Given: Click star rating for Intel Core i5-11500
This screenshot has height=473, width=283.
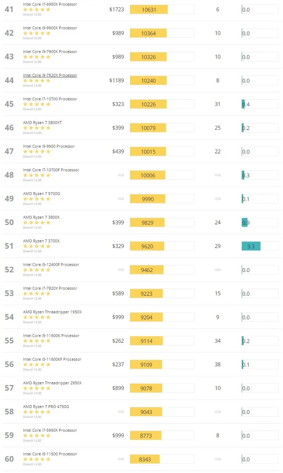Looking at the screenshot, I should (37, 459).
